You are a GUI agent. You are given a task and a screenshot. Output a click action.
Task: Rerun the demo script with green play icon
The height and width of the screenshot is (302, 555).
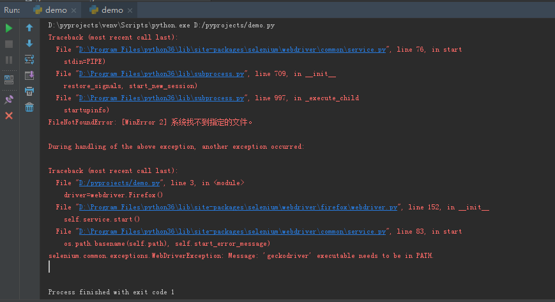[x=9, y=28]
